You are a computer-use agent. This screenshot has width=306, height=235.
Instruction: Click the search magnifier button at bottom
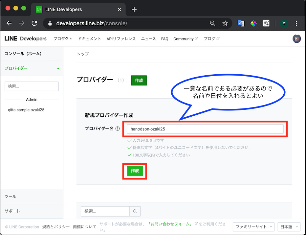tap(135, 211)
